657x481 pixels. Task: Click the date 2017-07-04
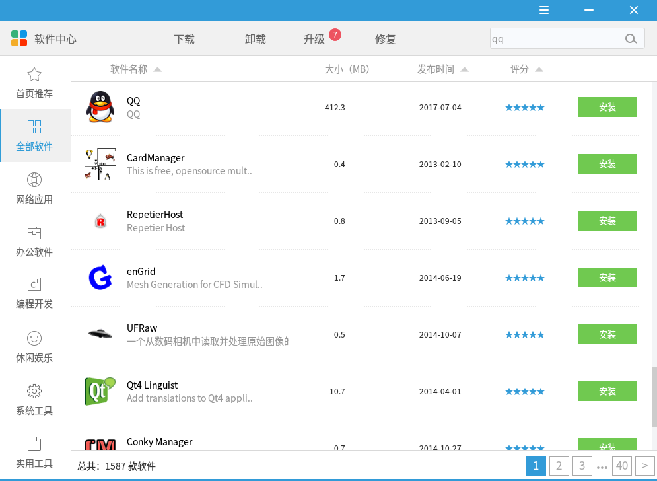coord(440,107)
